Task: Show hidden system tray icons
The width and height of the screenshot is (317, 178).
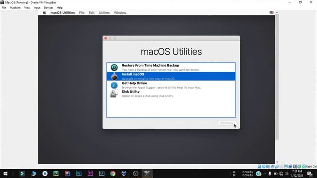Action: [x=264, y=174]
